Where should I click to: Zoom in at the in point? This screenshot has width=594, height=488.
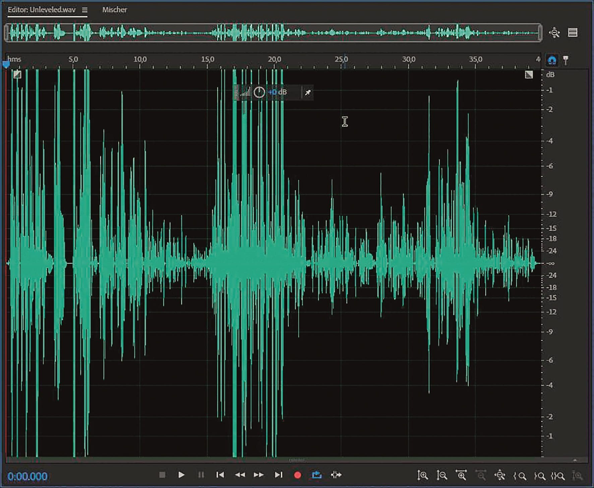pyautogui.click(x=520, y=475)
